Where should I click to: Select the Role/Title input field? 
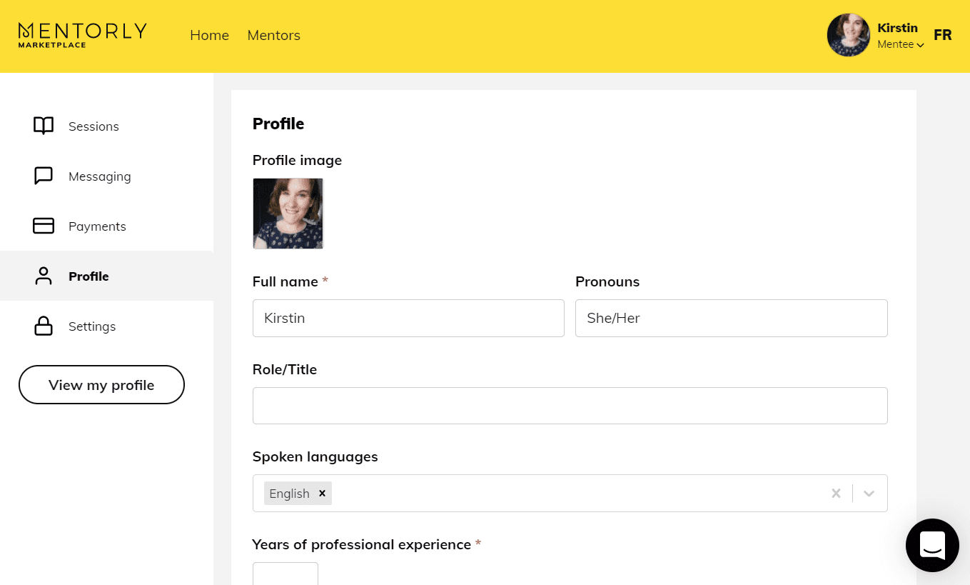coord(570,406)
